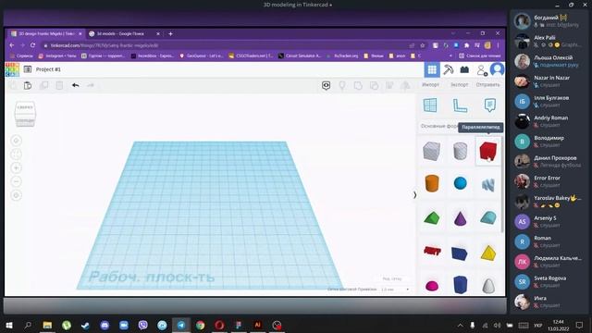Screen dimensions: 592x333
Task: Click the Project #1 design name
Action: (x=48, y=69)
